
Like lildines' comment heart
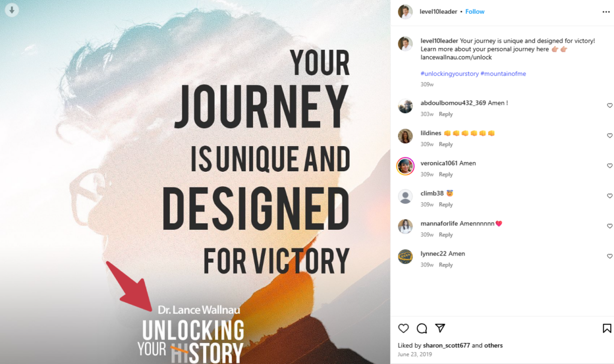click(609, 136)
